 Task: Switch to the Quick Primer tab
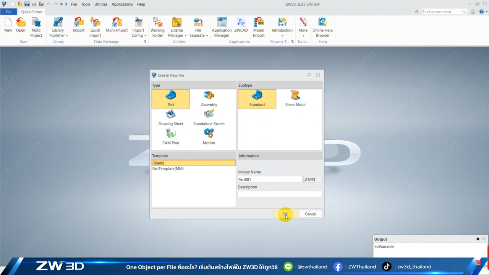pyautogui.click(x=31, y=12)
